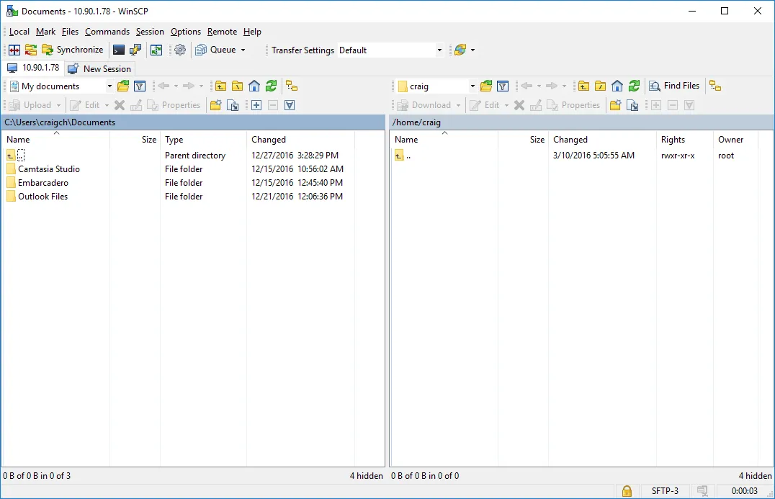The image size is (775, 499).
Task: Open session in PuTTY icon
Action: 135,50
